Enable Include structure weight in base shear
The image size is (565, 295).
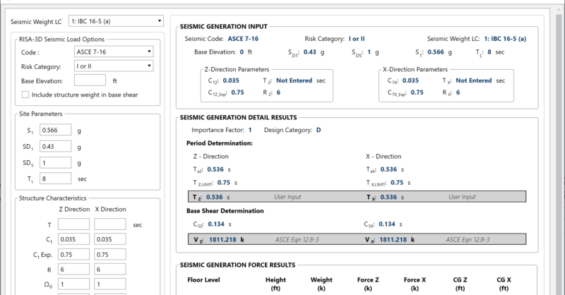(x=26, y=95)
